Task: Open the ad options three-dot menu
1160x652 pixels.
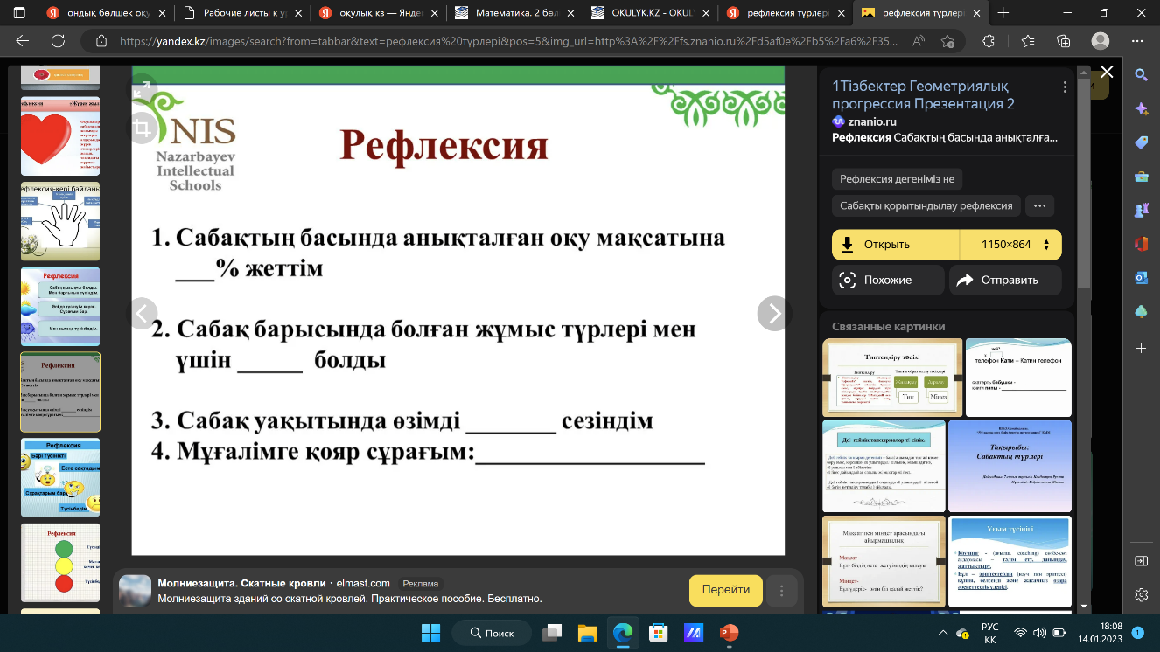Action: [782, 590]
